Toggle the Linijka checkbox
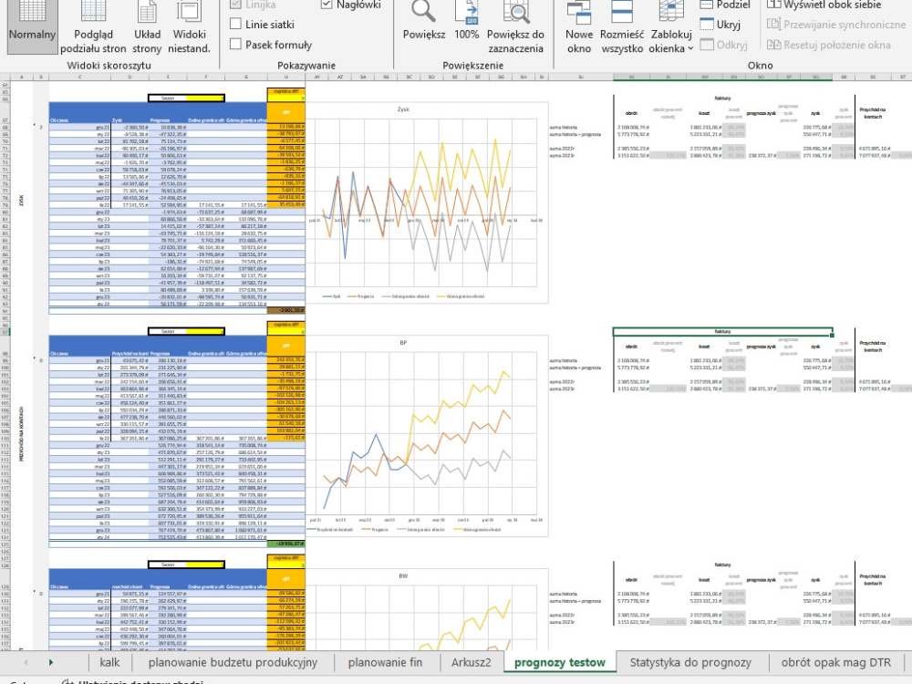The width and height of the screenshot is (912, 684). pos(235,4)
